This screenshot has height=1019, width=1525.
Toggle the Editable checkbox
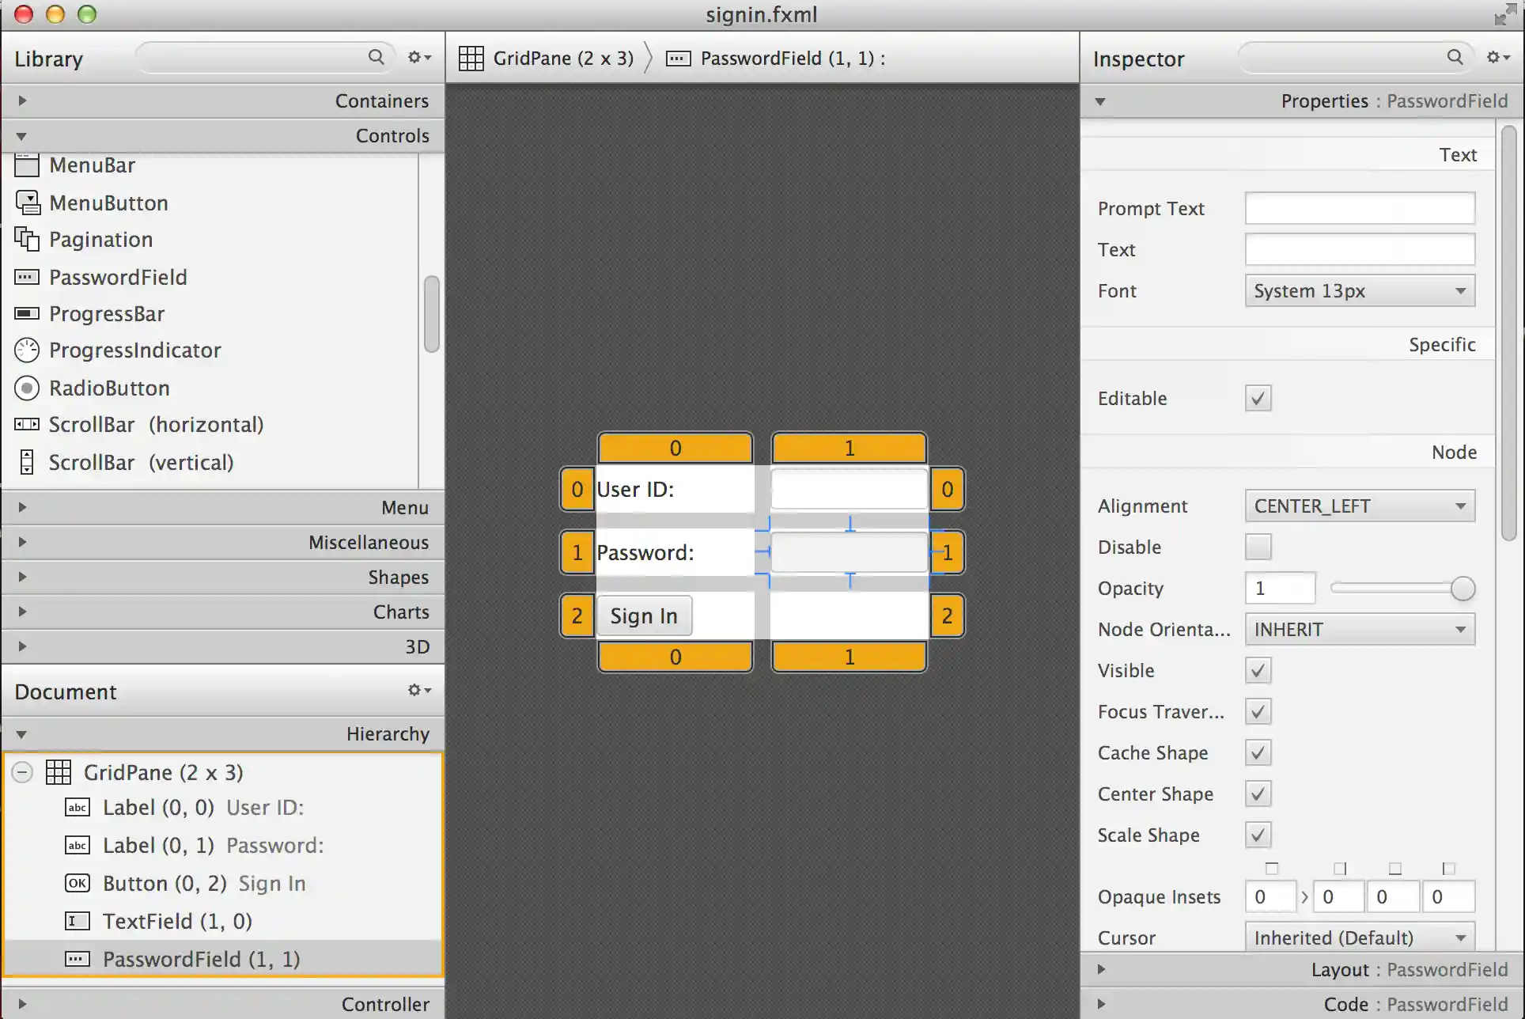[x=1258, y=398]
